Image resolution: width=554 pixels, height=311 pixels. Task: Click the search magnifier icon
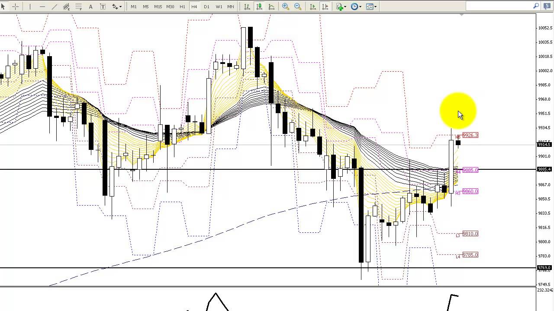[536, 6]
